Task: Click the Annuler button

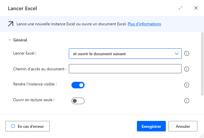Action: point(183,126)
